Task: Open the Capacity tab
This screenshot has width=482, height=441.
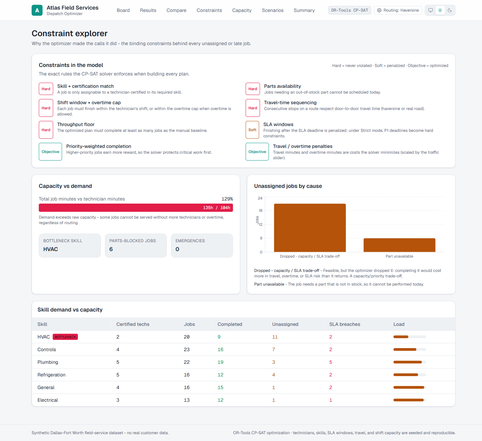Action: coord(242,10)
